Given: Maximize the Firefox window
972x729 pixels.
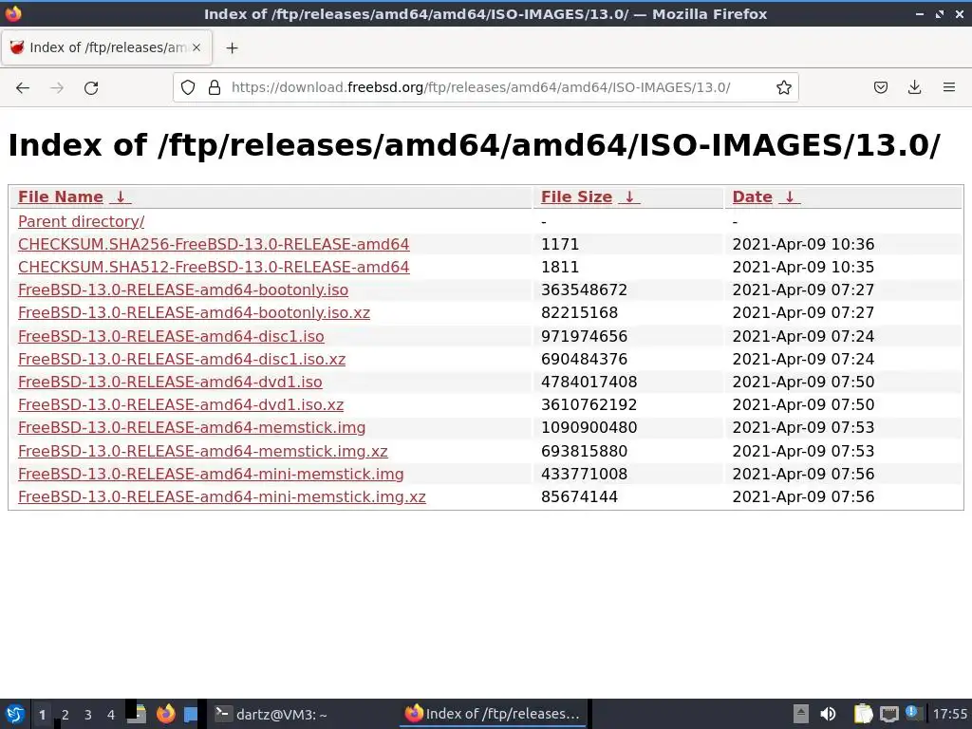Looking at the screenshot, I should coord(940,13).
